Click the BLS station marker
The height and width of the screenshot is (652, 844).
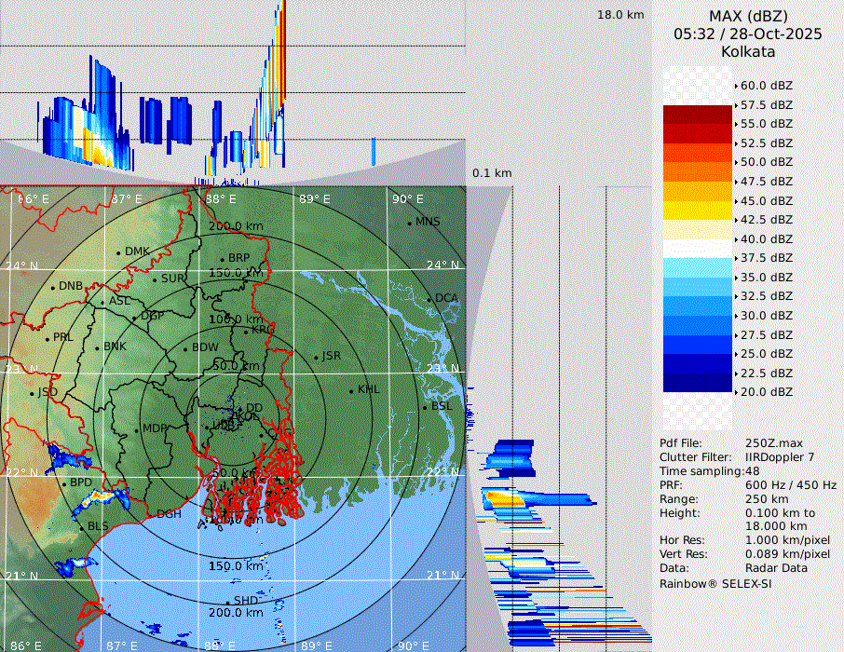(x=81, y=527)
